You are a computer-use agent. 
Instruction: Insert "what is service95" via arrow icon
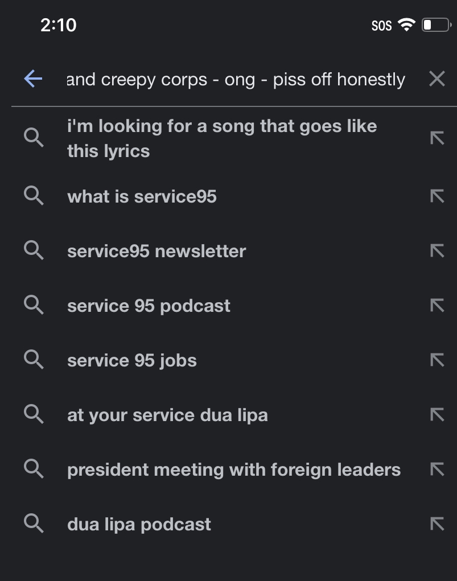[x=437, y=197]
